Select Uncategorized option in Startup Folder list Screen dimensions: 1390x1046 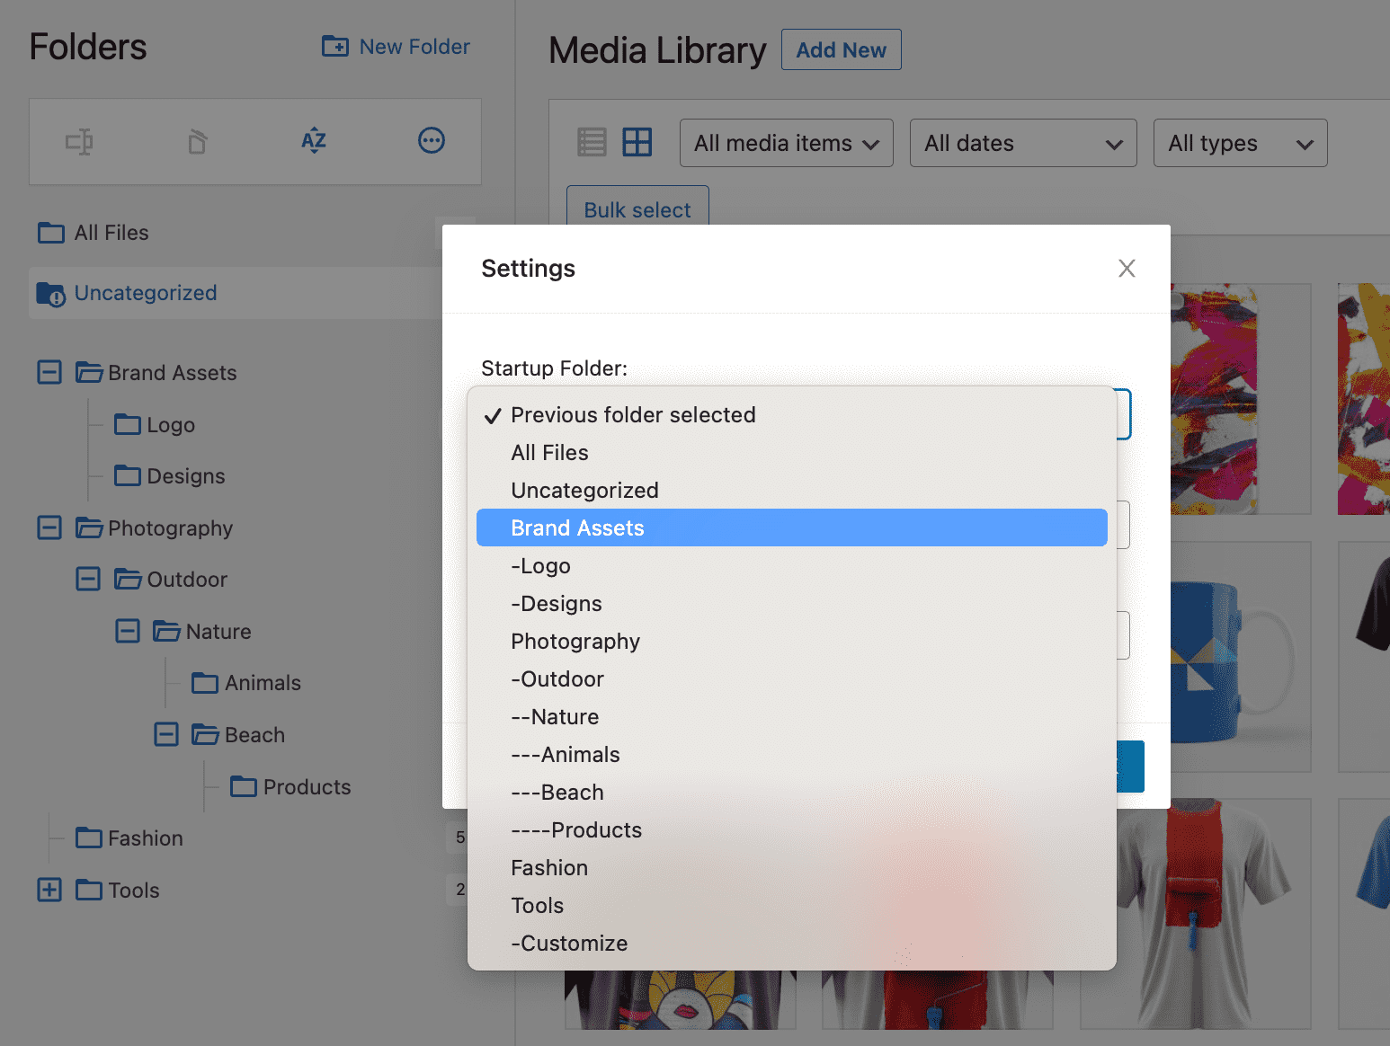pos(584,490)
